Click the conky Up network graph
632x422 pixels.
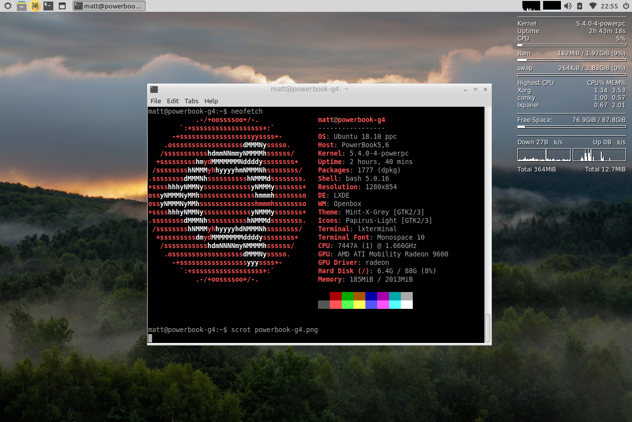coord(599,155)
